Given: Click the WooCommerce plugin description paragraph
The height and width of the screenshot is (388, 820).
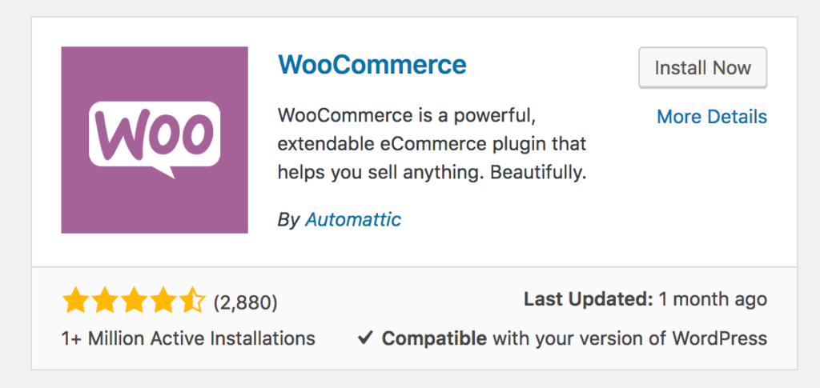Looking at the screenshot, I should pos(432,145).
